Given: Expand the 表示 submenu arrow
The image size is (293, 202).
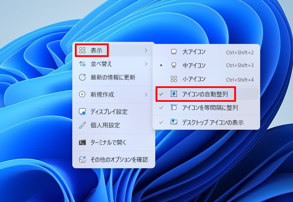Looking at the screenshot, I should 146,51.
